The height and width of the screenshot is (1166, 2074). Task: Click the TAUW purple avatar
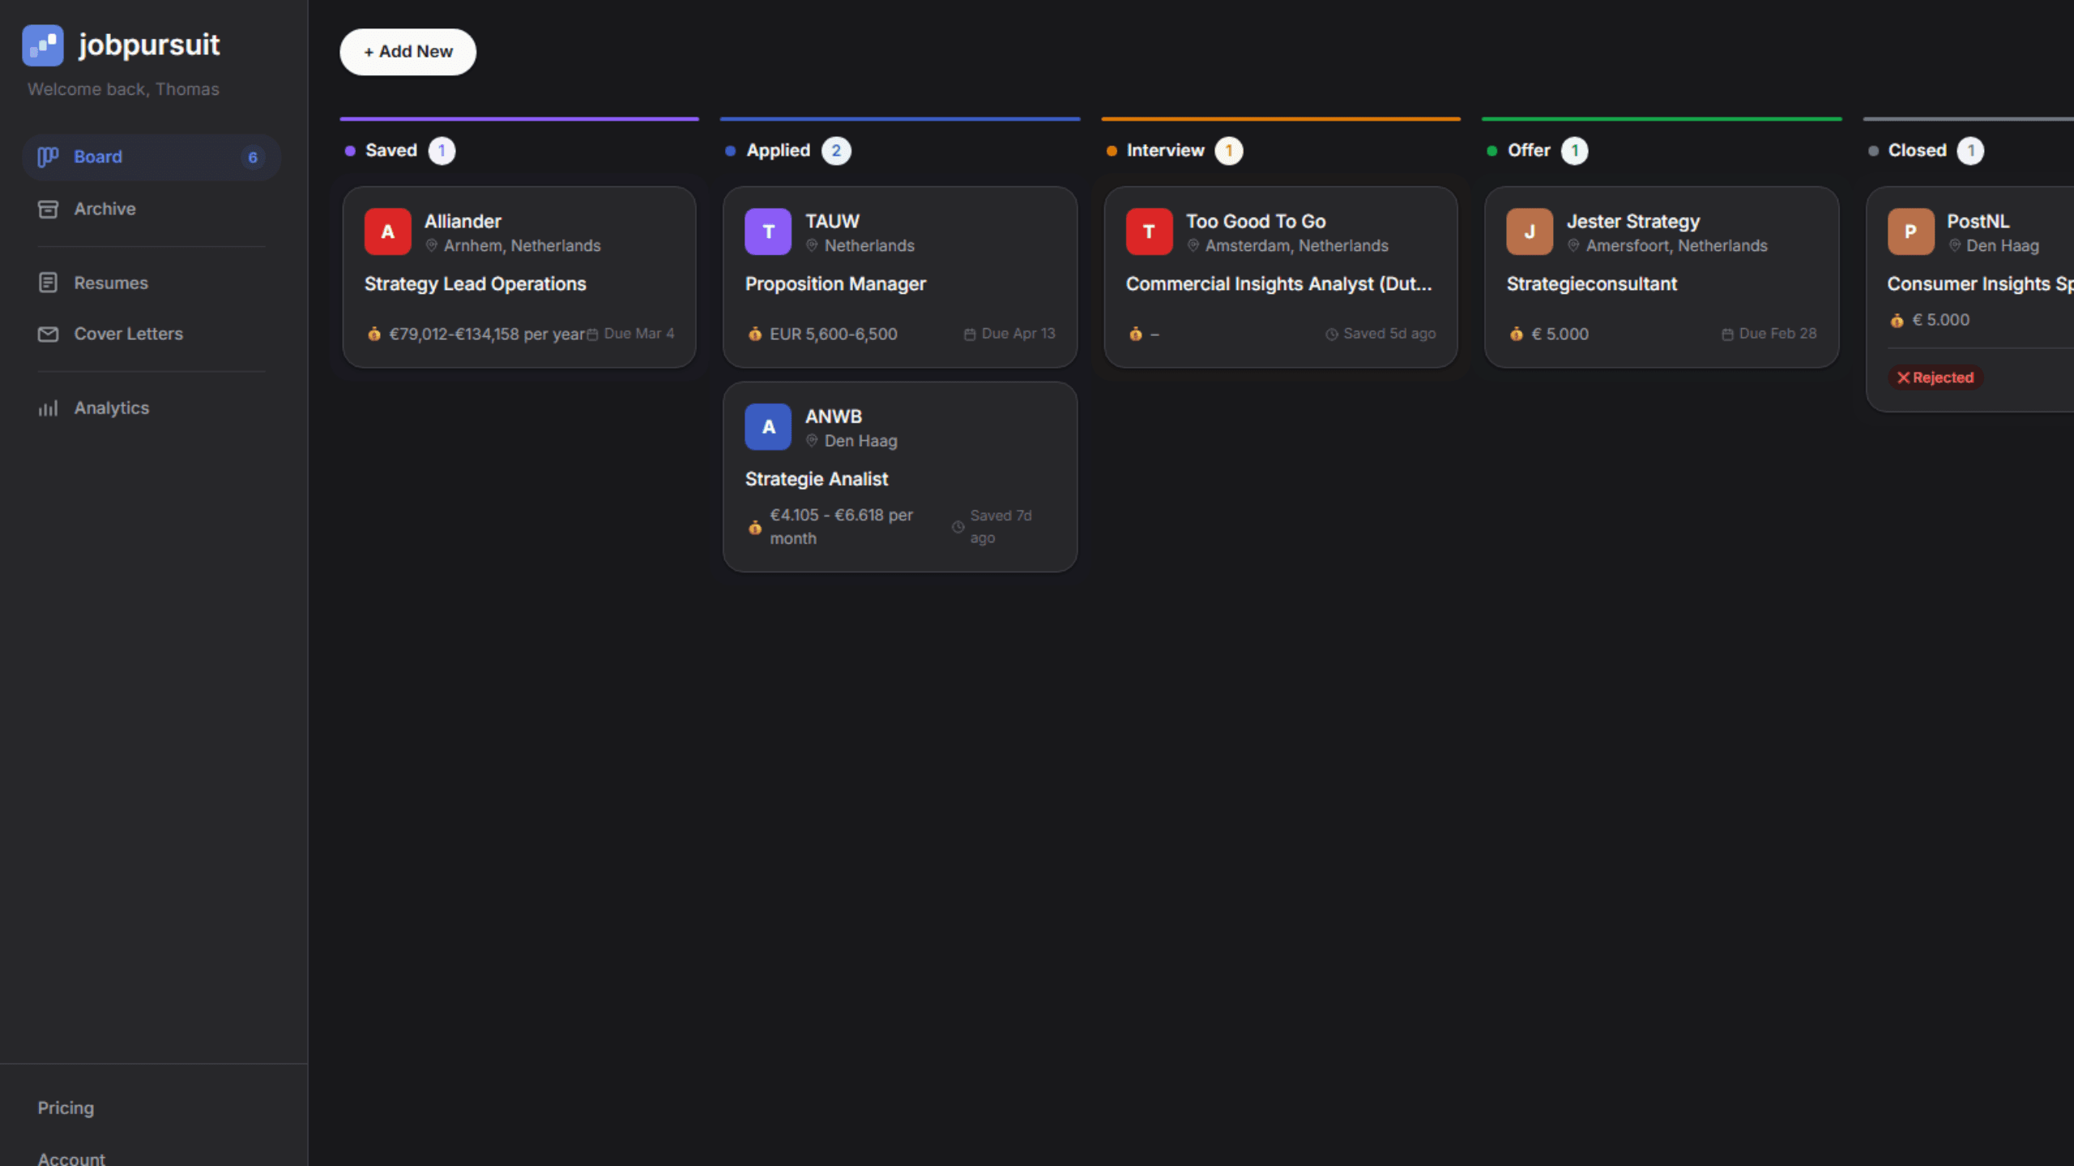767,232
